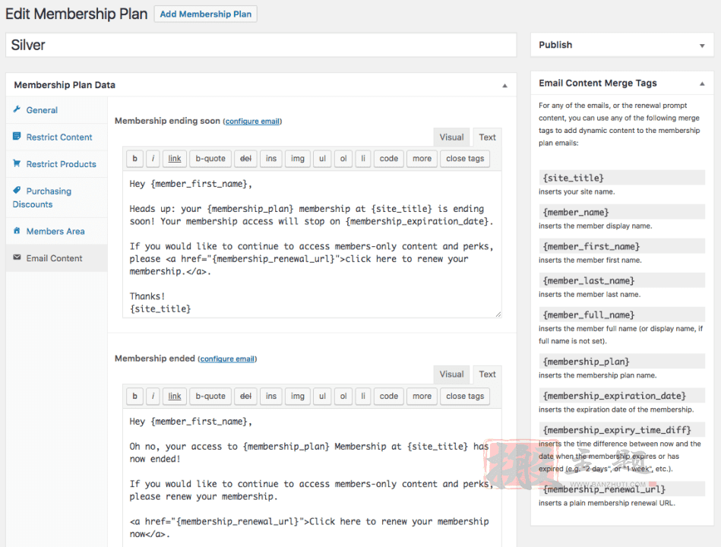The width and height of the screenshot is (721, 547).
Task: Select Restrict Content sidebar icon
Action: coord(17,136)
